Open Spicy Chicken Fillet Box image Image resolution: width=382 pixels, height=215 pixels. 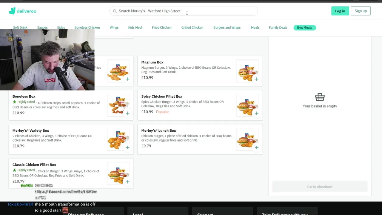point(247,105)
